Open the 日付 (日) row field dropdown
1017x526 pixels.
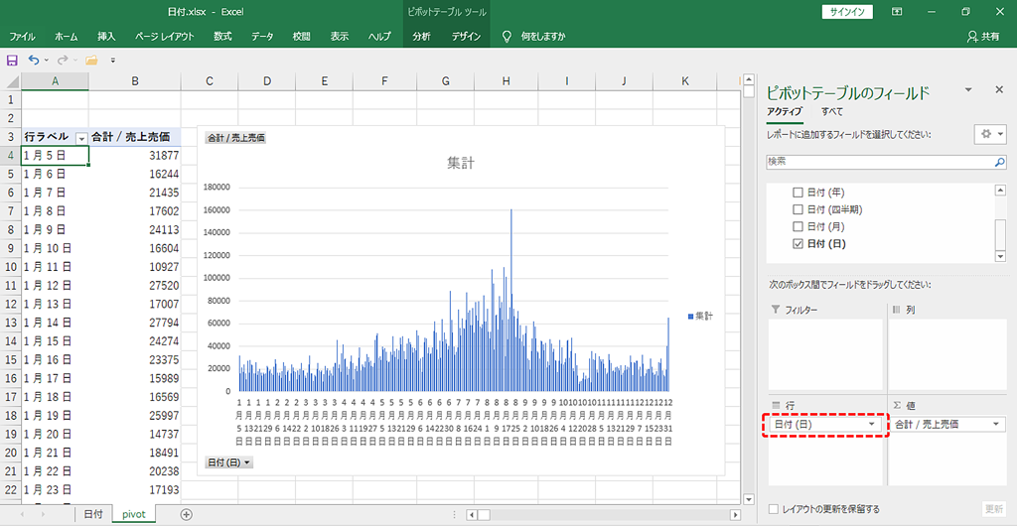pos(872,425)
